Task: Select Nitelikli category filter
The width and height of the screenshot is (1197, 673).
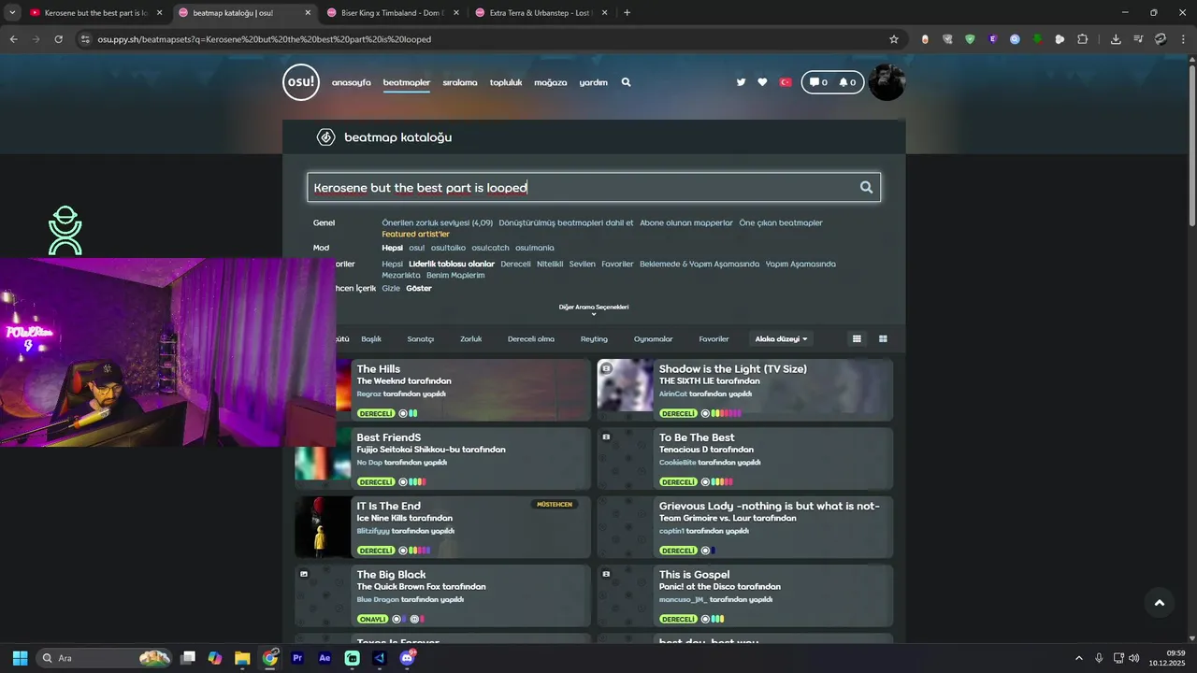Action: pyautogui.click(x=550, y=264)
